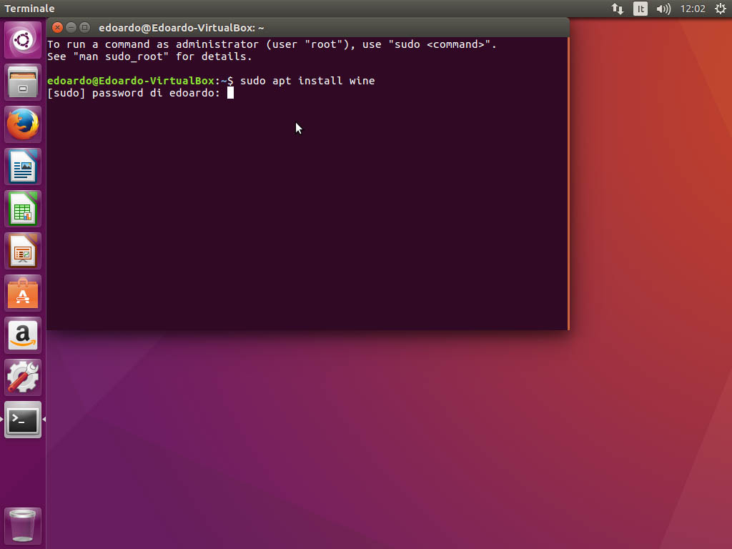Expand the network connections indicator menu
The image size is (732, 549).
618,9
